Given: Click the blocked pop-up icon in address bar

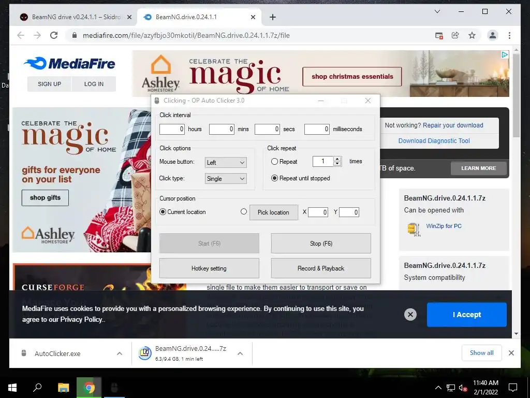Looking at the screenshot, I should pyautogui.click(x=439, y=35).
